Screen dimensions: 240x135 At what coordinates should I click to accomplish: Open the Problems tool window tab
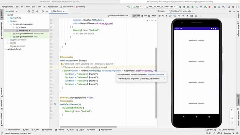pos(47,130)
